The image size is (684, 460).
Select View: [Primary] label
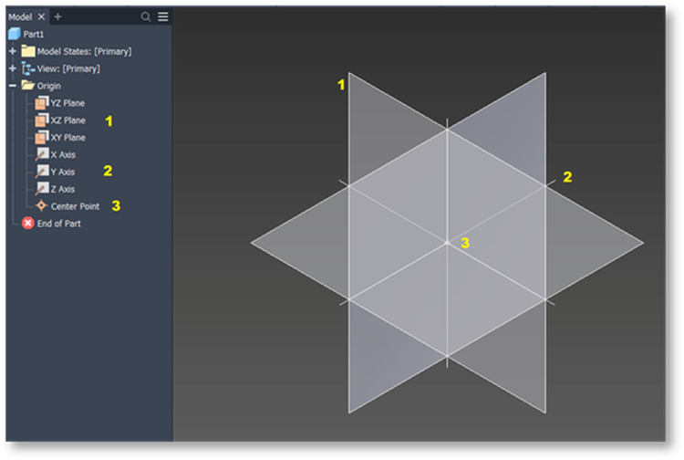[68, 69]
